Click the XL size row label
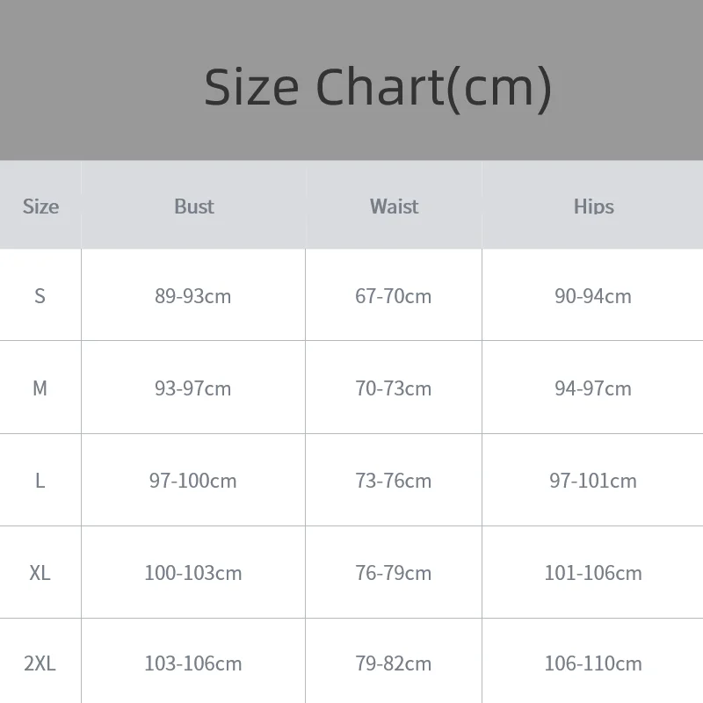The height and width of the screenshot is (703, 703). pyautogui.click(x=40, y=573)
